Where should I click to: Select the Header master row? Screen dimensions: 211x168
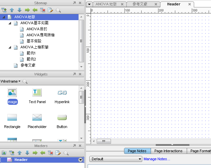pyautogui.click(x=42, y=160)
